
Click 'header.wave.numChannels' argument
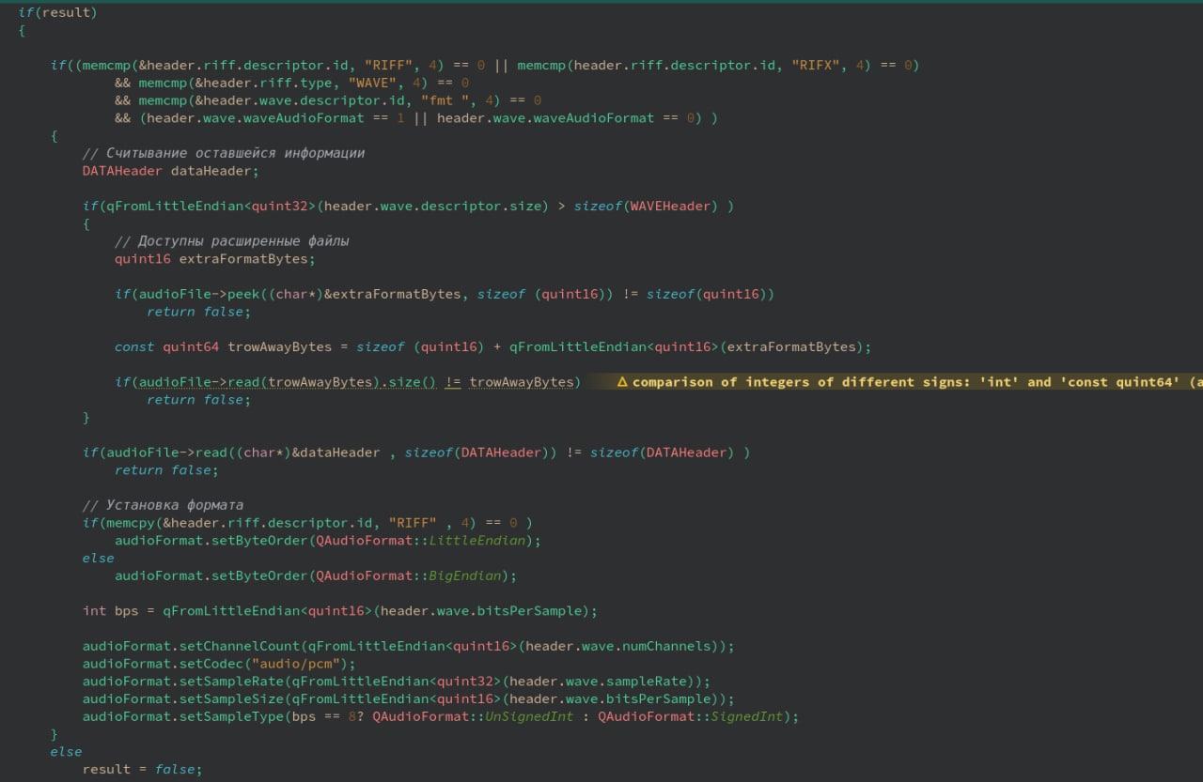tap(618, 646)
